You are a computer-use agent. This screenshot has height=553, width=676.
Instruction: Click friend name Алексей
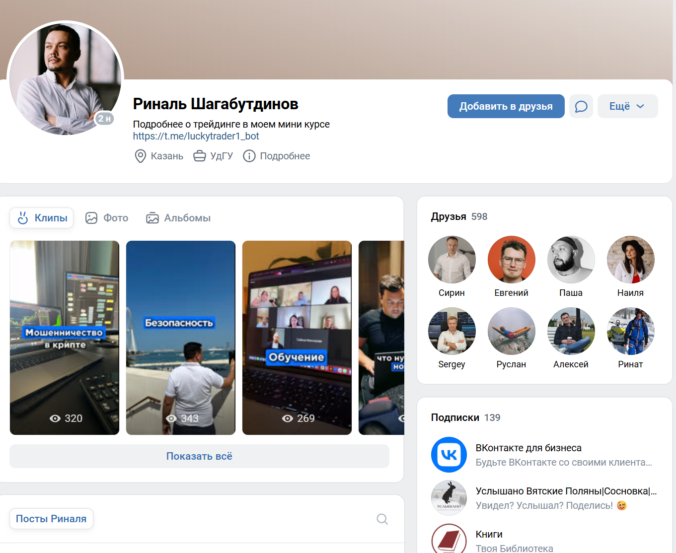[571, 364]
